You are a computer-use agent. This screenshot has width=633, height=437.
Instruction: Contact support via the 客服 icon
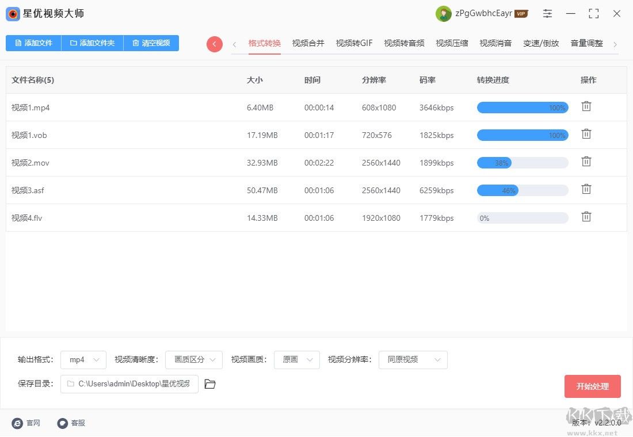[62, 423]
